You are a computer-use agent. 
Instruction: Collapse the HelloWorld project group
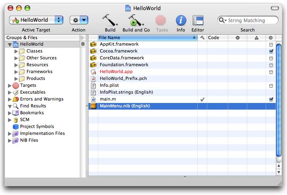coord(10,44)
